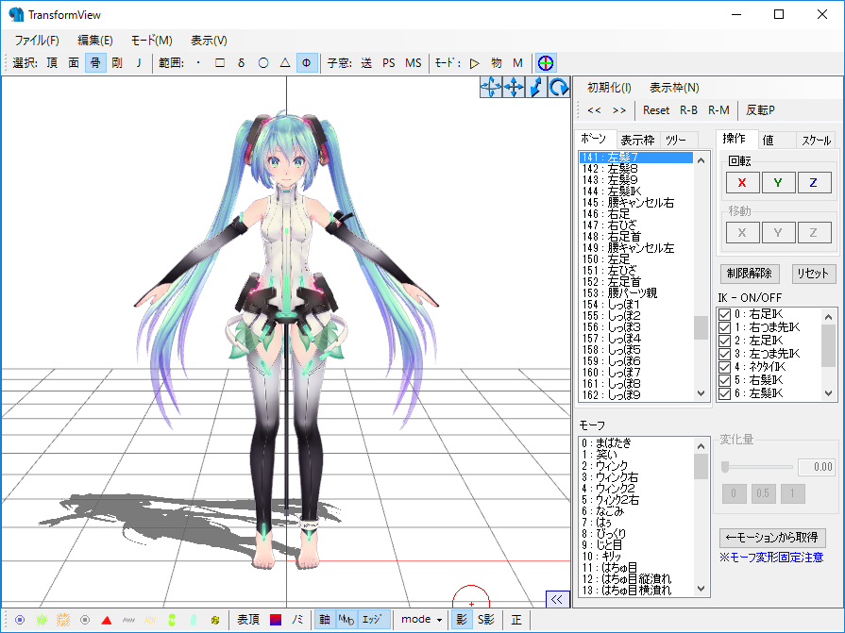Toggle the 軸 axis display icon

click(x=324, y=619)
